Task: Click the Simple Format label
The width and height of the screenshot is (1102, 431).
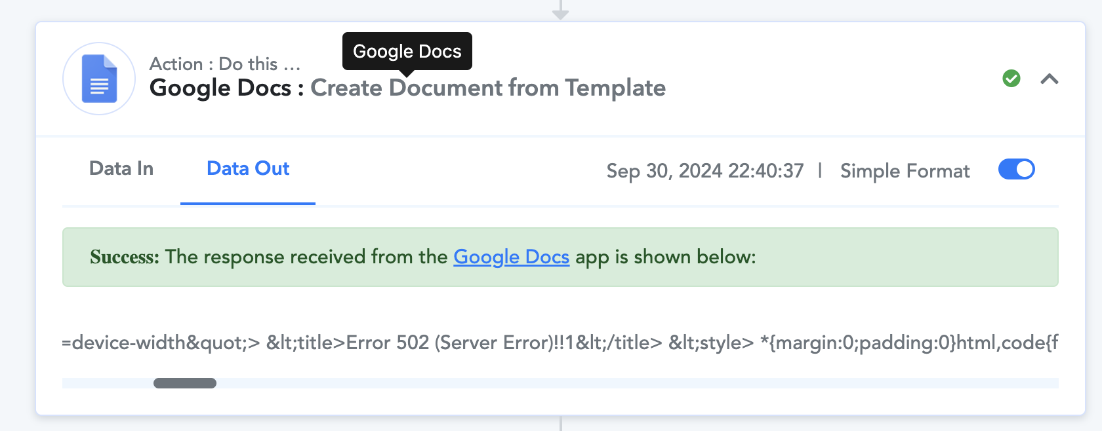Action: [905, 171]
